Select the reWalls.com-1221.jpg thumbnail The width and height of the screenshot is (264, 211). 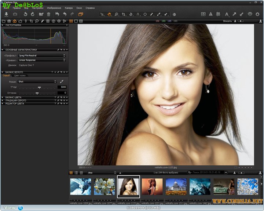click(152, 186)
